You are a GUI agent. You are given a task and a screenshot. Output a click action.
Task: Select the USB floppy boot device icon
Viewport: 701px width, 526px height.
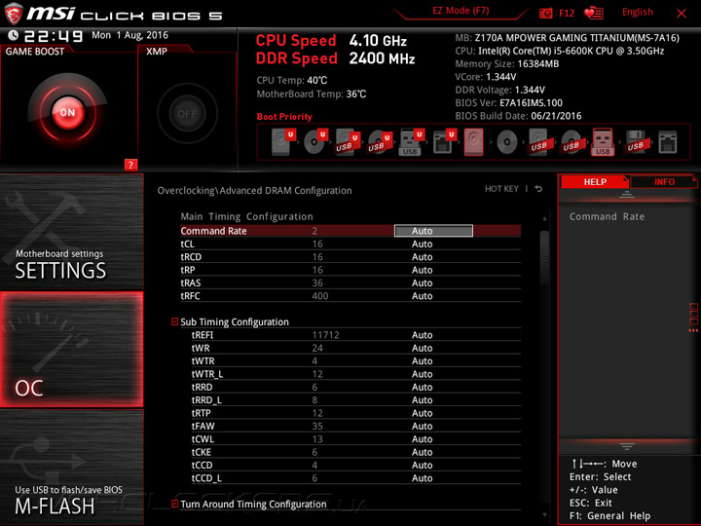[636, 142]
